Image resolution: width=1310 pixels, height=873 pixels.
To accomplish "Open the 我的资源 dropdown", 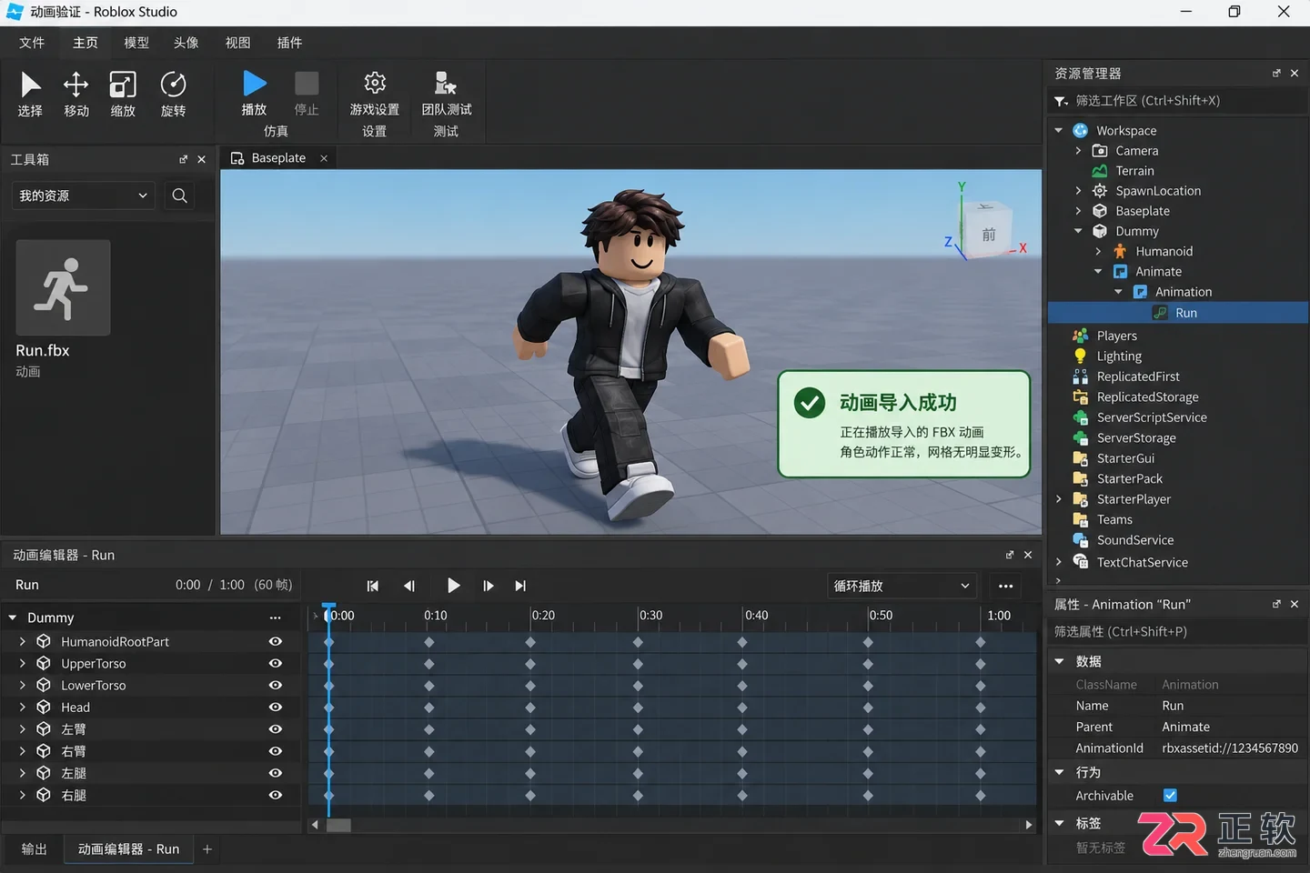I will point(83,196).
